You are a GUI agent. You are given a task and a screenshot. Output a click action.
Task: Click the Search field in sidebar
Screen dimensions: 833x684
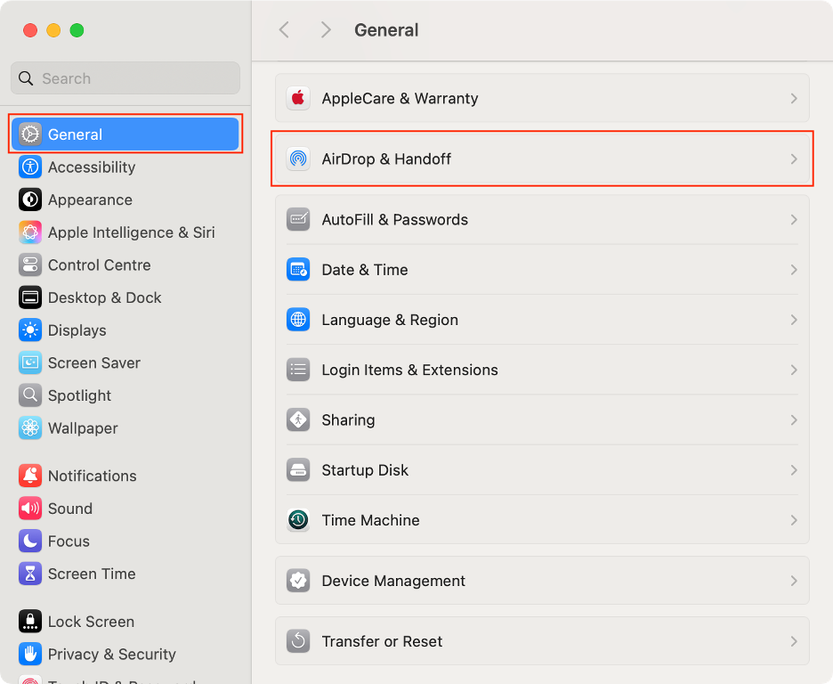click(x=125, y=78)
